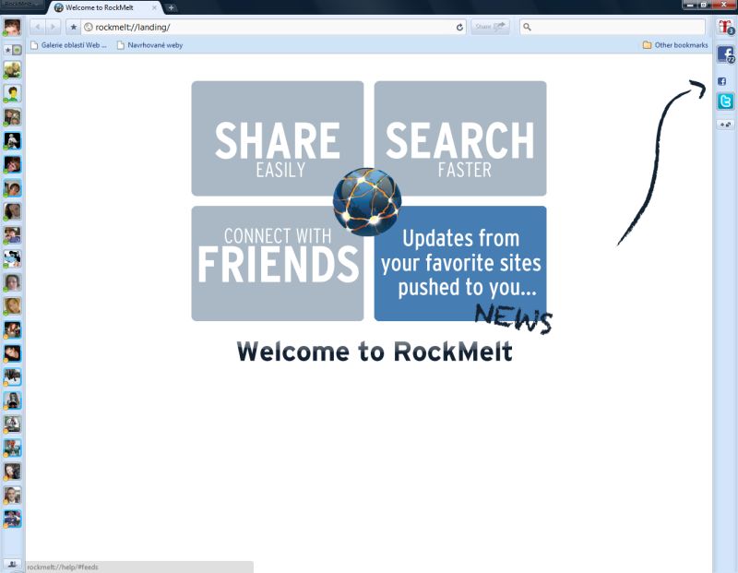Reload the rockmelt://landing/ page
Image resolution: width=738 pixels, height=573 pixels.
pos(459,27)
